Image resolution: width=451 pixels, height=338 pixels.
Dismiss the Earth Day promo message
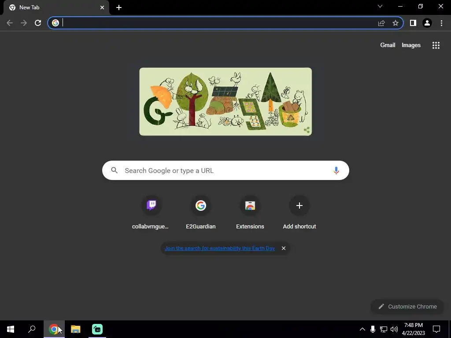tap(284, 248)
